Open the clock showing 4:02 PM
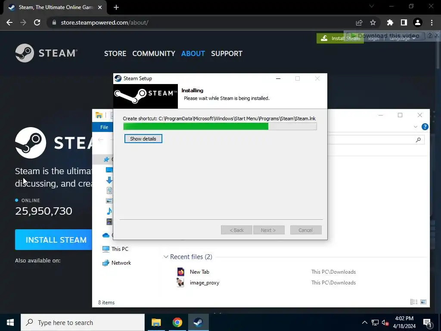 [x=404, y=322]
